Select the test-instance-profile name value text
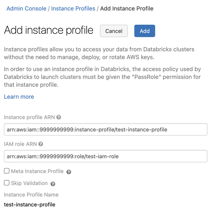The image size is (224, 223). click(x=29, y=205)
